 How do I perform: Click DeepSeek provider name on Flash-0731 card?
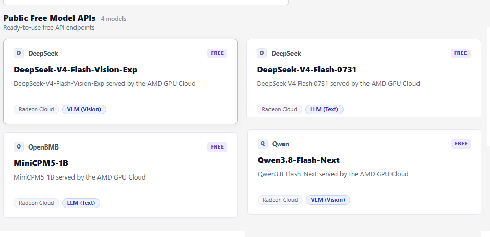286,53
